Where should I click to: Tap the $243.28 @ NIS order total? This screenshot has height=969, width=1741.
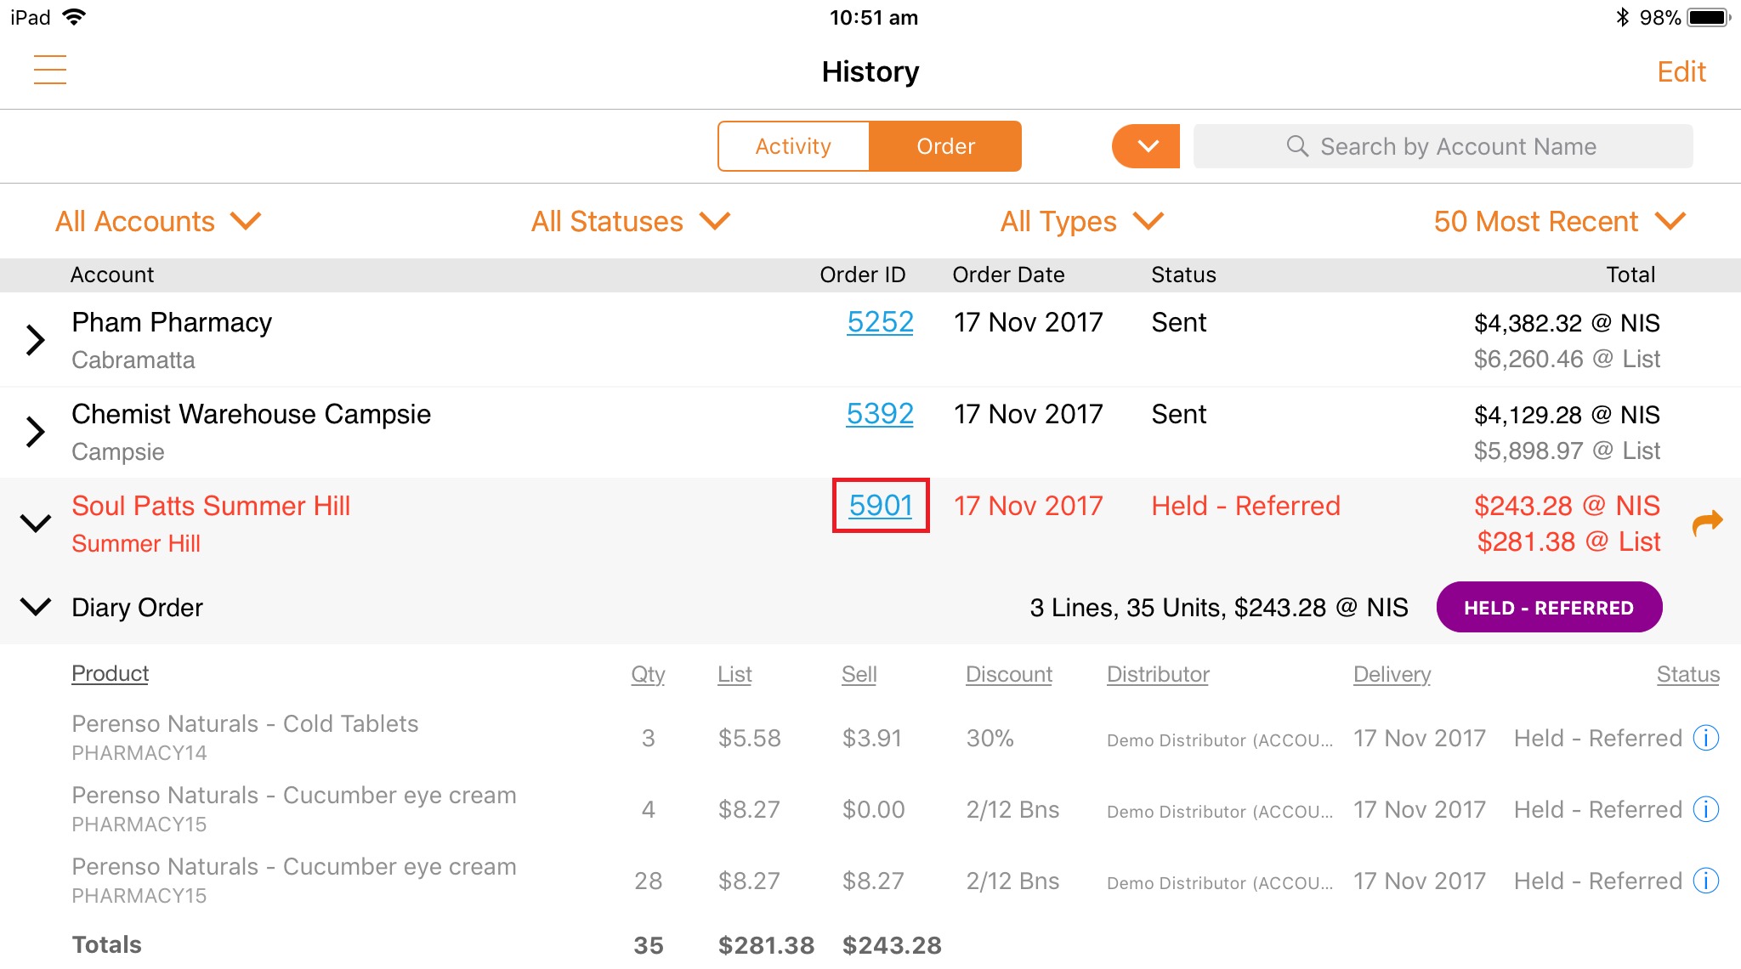point(1567,506)
